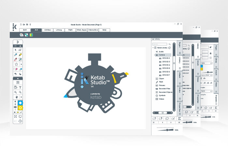
Task: Select the yellow highlighter tool
Action: pos(20,55)
